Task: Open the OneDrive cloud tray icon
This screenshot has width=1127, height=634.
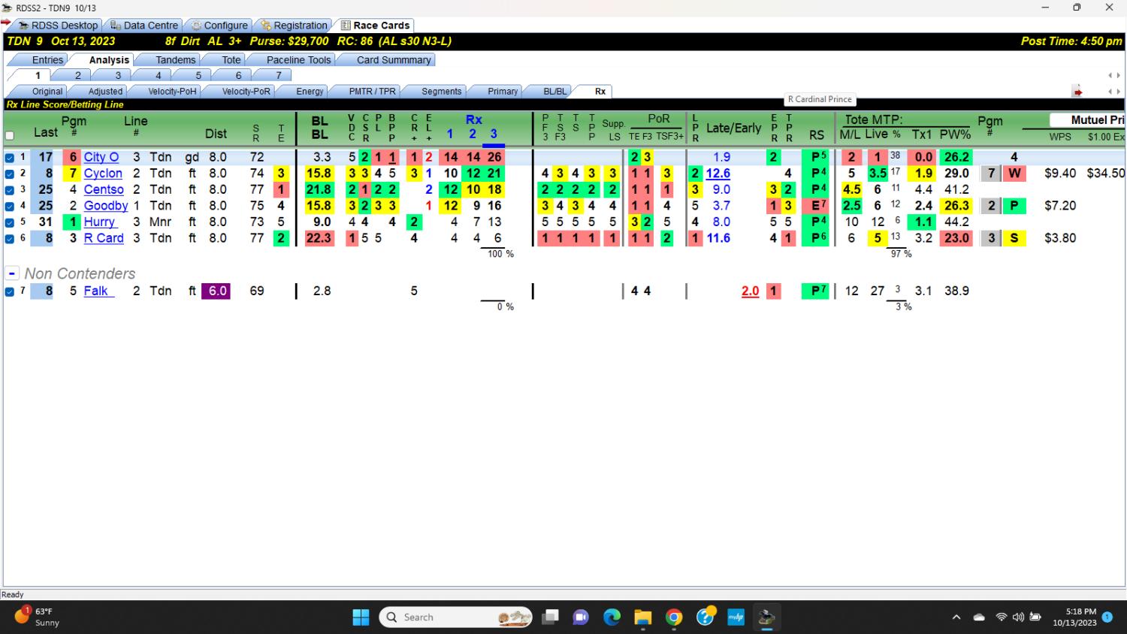Action: click(x=979, y=617)
